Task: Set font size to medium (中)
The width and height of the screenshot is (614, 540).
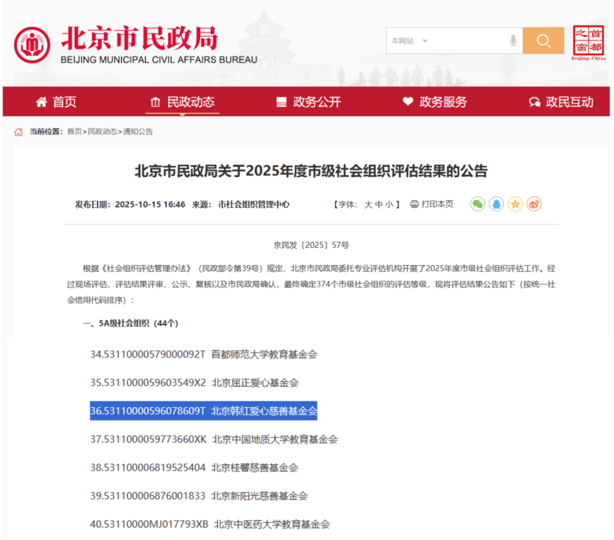Action: 379,204
